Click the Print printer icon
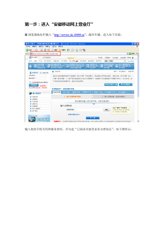 tap(77, 50)
